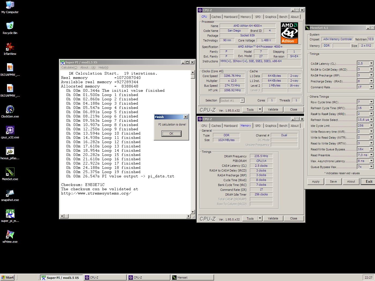Expand RAS# Precharge dropdown in MemSet
Screen dimensions: 375x281
tap(371, 75)
